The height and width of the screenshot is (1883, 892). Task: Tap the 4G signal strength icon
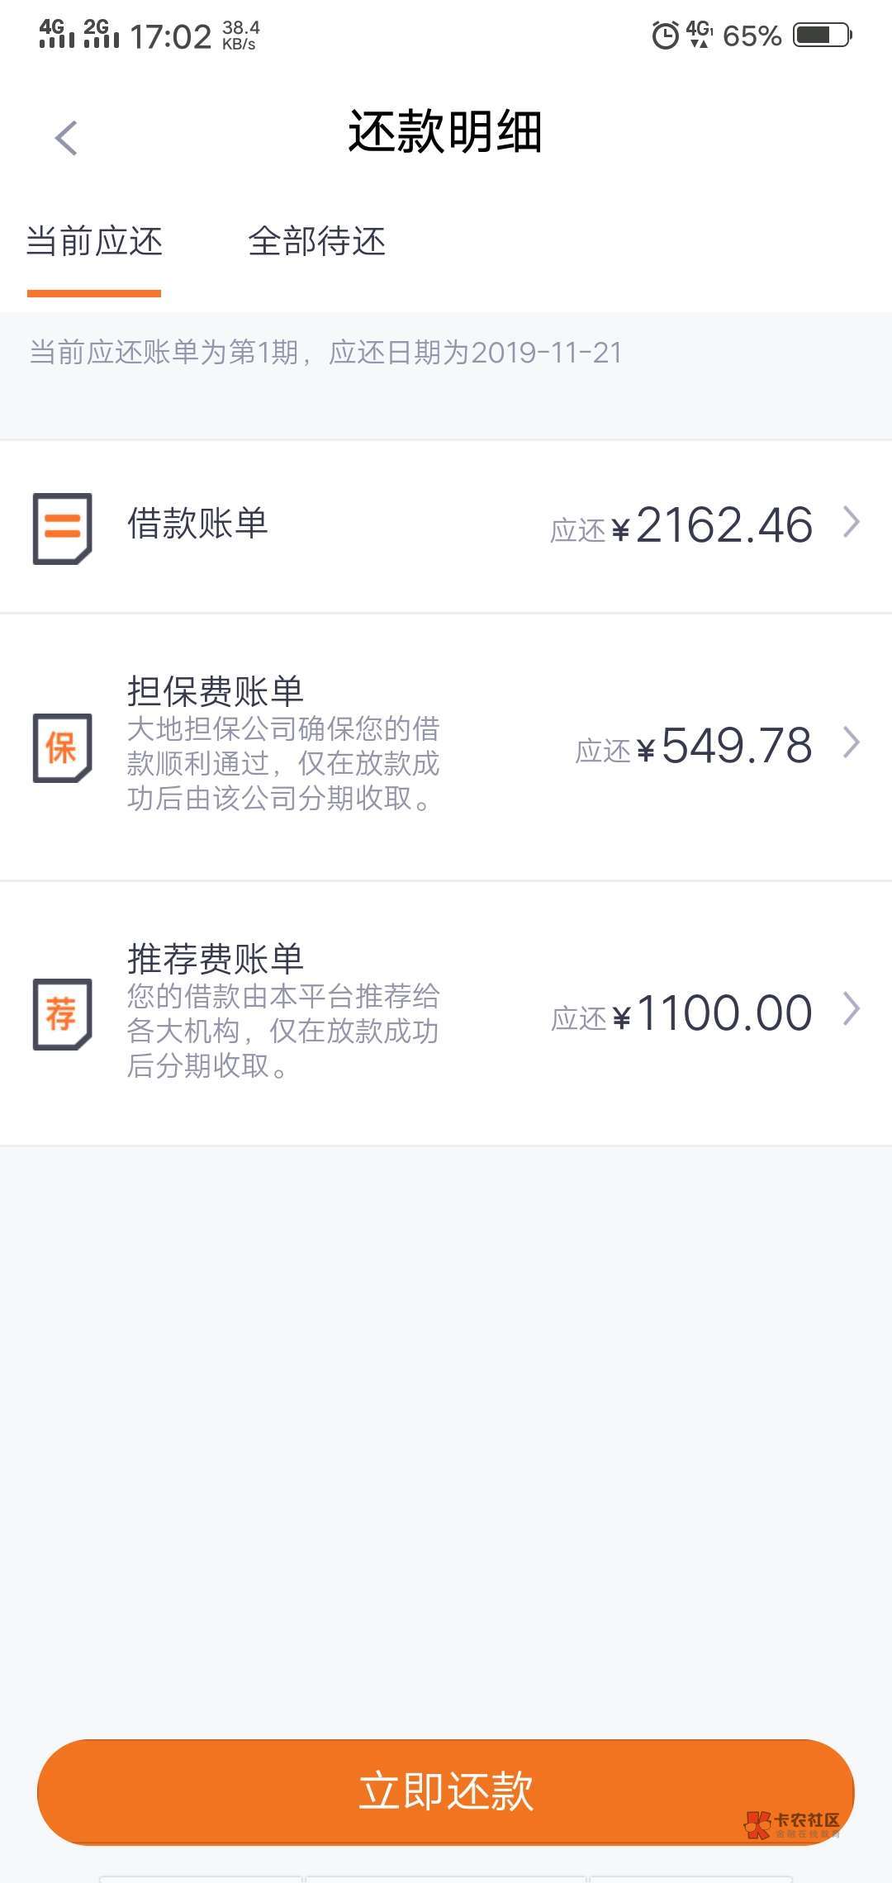pyautogui.click(x=56, y=34)
